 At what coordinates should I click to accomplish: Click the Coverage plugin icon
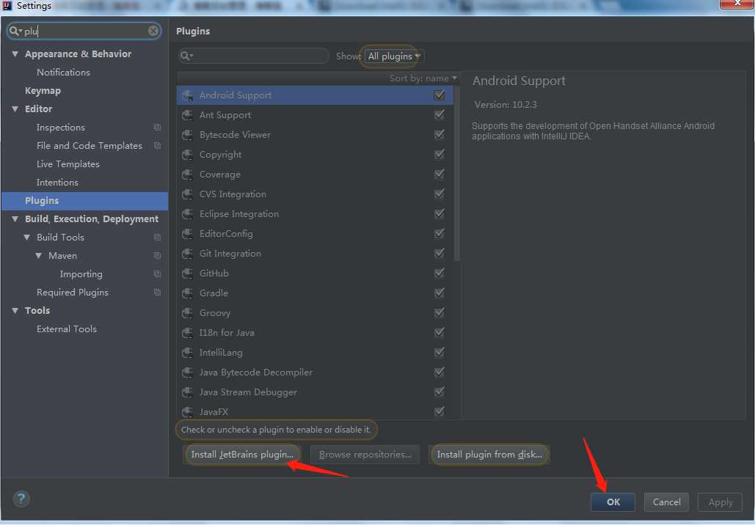tap(188, 175)
